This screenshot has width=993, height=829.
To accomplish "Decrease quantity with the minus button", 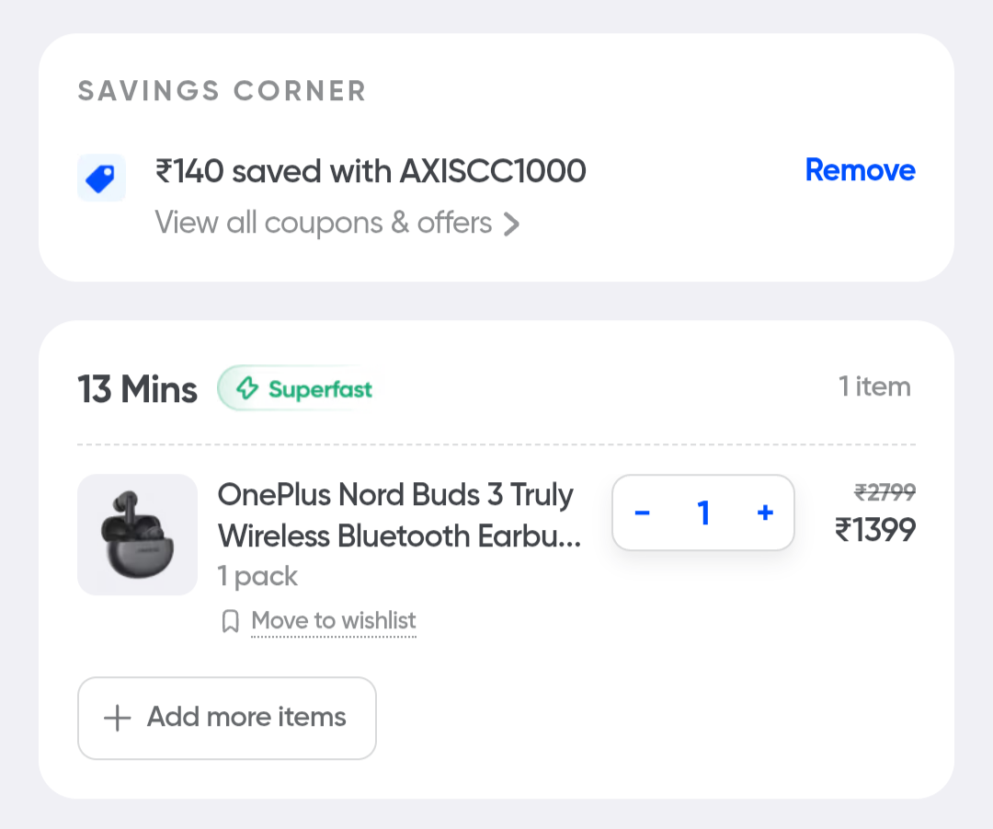I will click(643, 513).
